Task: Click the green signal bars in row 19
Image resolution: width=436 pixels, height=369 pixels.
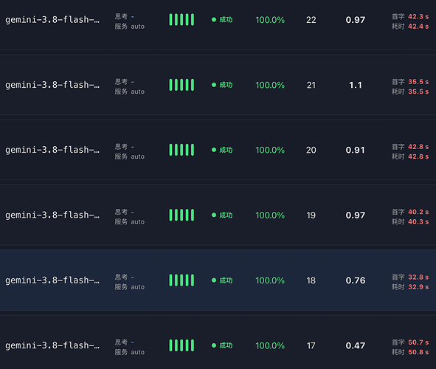Action: 181,215
